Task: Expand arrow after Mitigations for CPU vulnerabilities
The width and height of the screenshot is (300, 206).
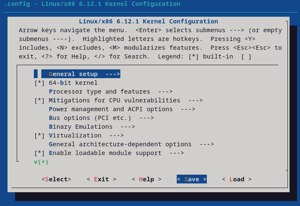Action: click(x=196, y=100)
